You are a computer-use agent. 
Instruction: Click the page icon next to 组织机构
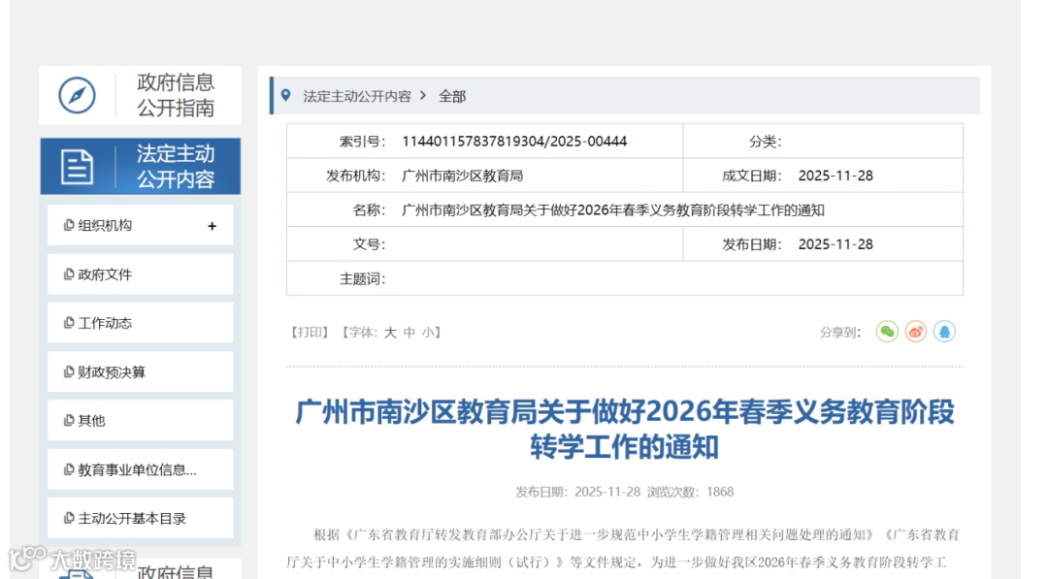68,225
